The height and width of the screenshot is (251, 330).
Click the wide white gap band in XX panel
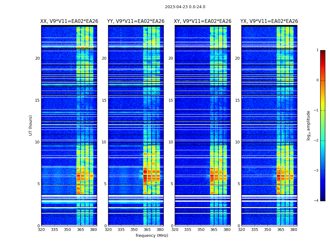[x=69, y=201]
